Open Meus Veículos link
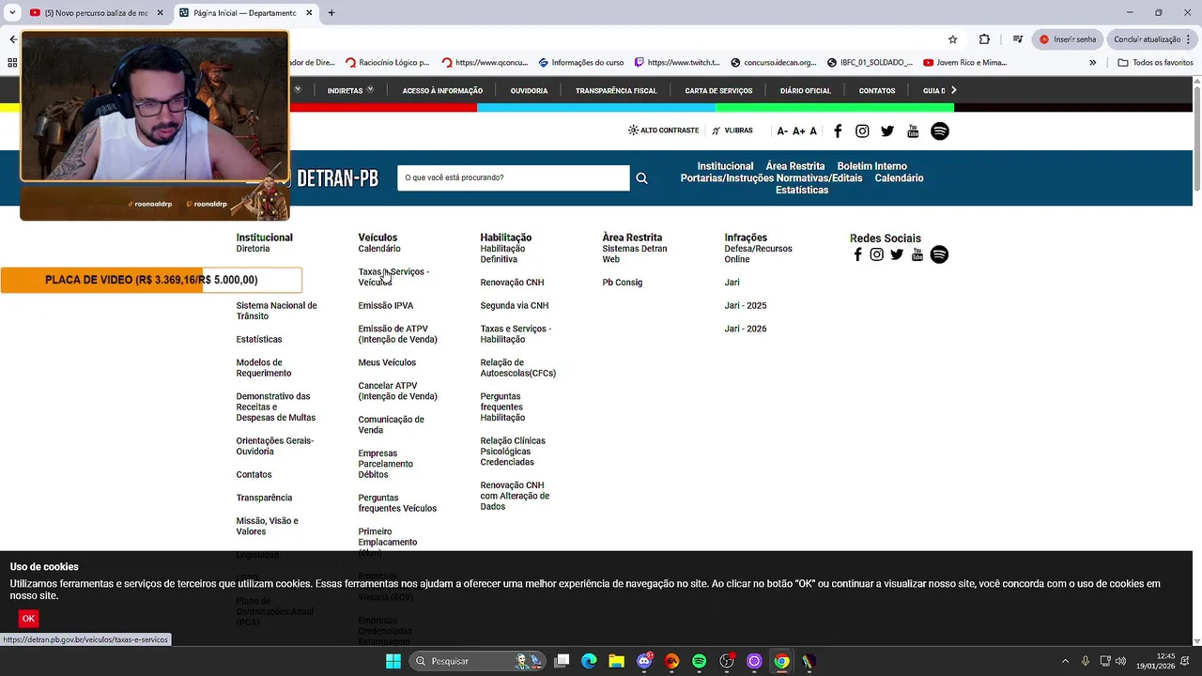This screenshot has width=1202, height=676. (x=387, y=363)
